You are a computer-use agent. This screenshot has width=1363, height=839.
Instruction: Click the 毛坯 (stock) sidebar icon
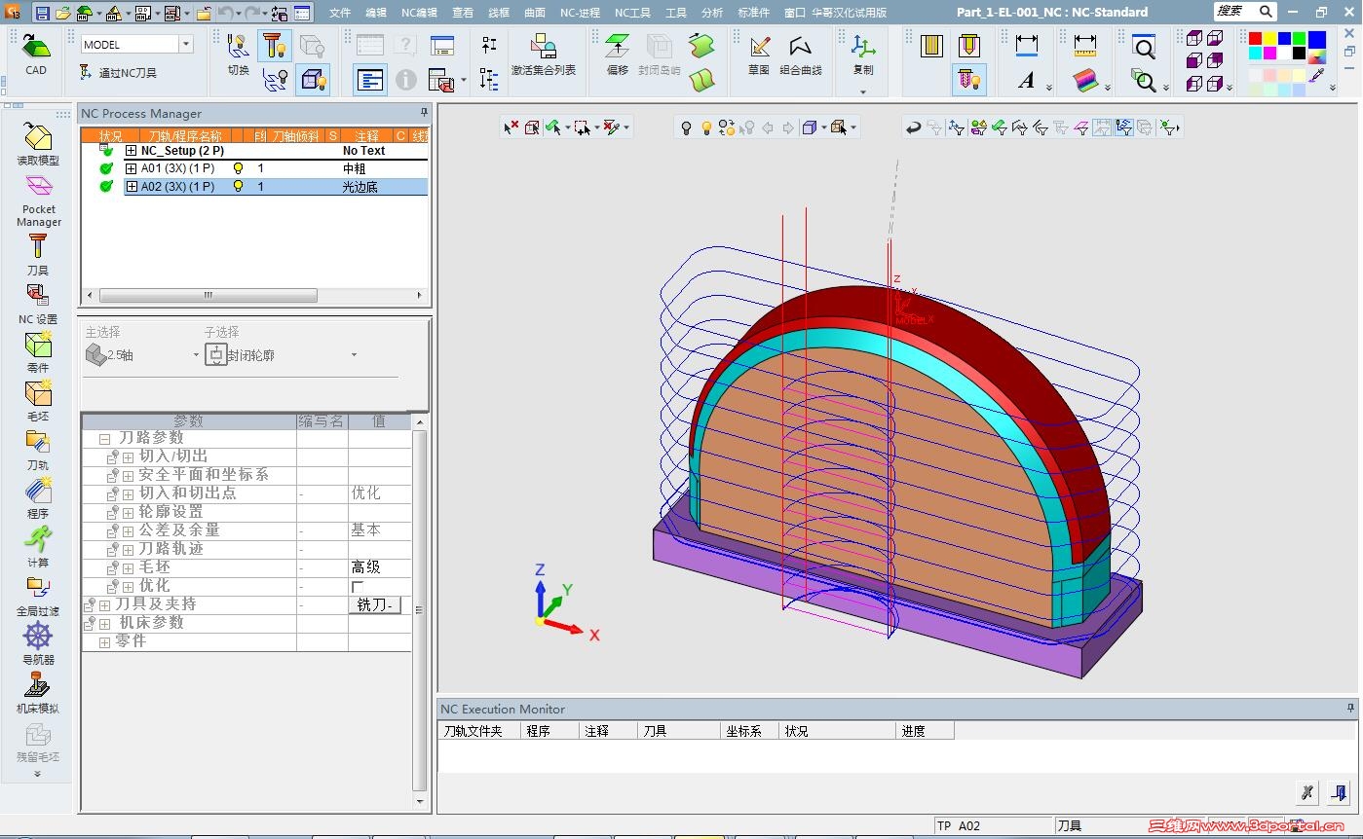tap(38, 401)
